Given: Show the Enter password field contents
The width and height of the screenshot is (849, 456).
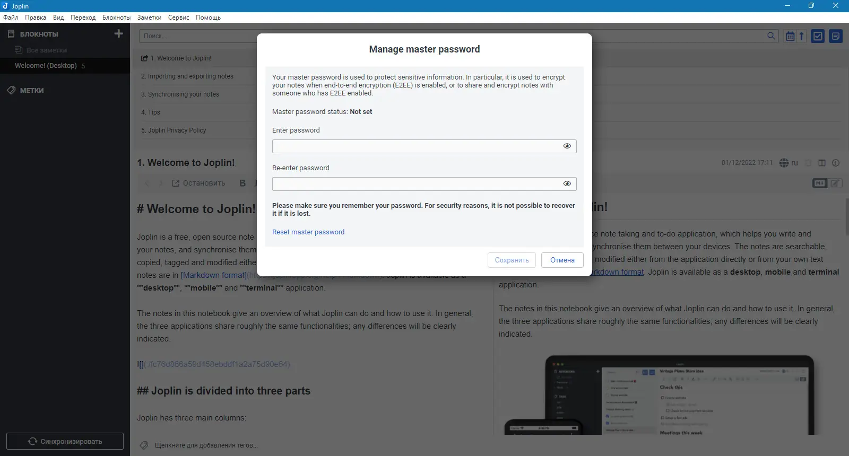Looking at the screenshot, I should (567, 146).
